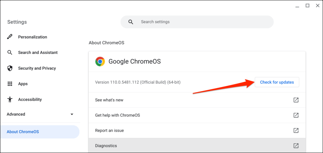Click the Search and Assistant magnifier icon

(x=10, y=53)
